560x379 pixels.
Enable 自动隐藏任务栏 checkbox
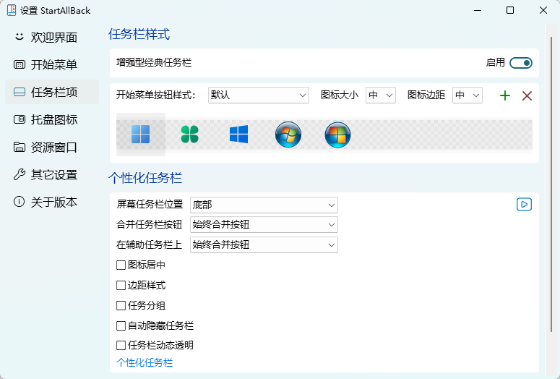[x=121, y=325]
